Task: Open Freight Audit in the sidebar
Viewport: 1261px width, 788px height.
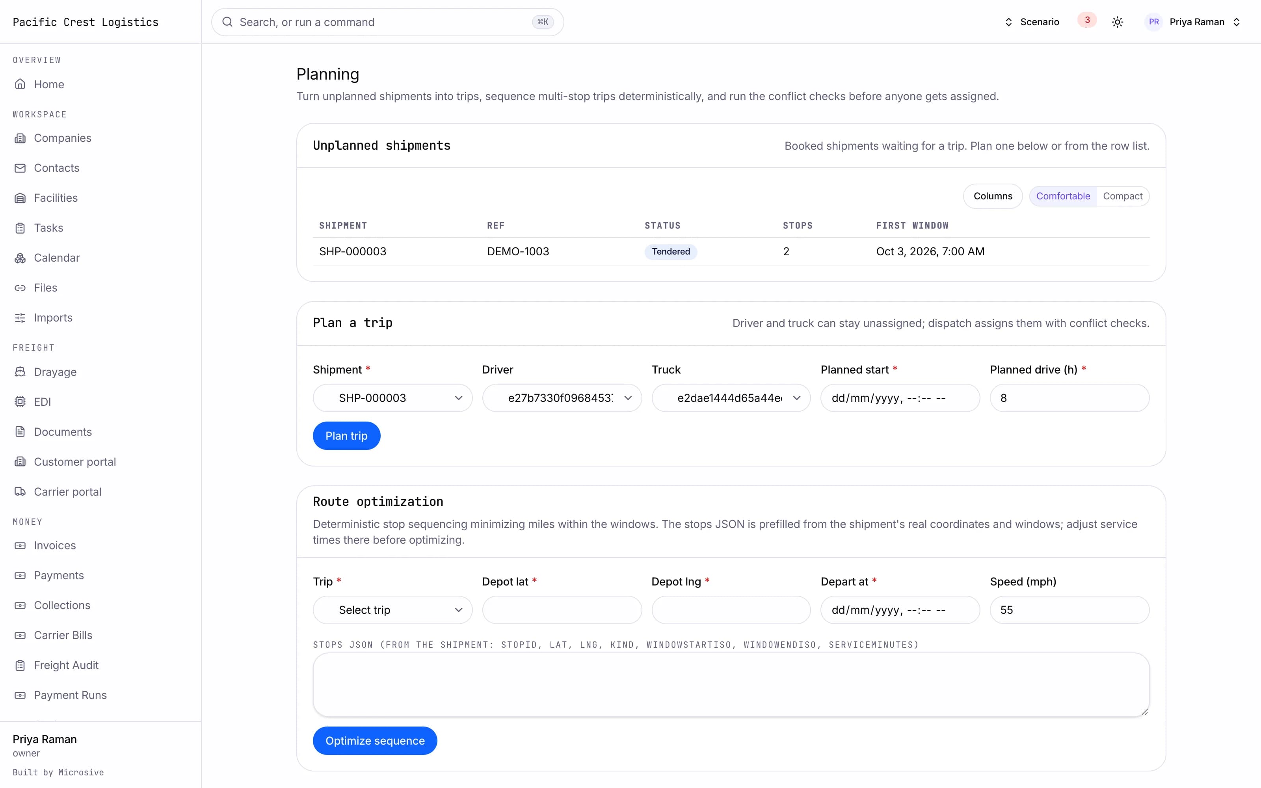Action: (66, 665)
